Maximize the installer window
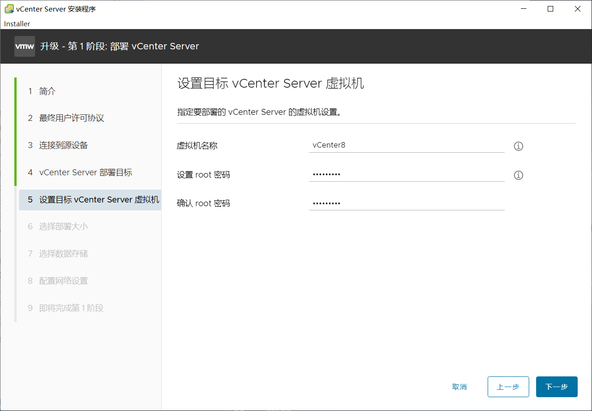 550,9
